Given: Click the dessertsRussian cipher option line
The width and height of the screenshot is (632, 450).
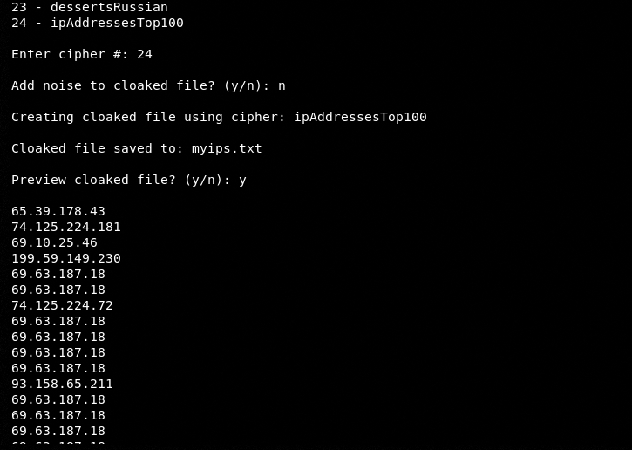Looking at the screenshot, I should point(89,7).
